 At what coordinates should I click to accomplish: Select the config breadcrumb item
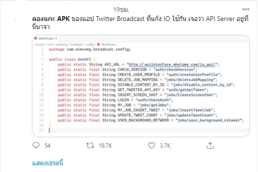point(89,44)
